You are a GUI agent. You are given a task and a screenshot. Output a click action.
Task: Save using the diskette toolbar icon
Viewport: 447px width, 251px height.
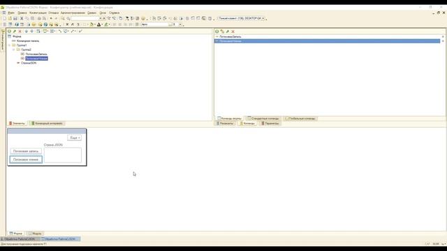[x=15, y=19]
